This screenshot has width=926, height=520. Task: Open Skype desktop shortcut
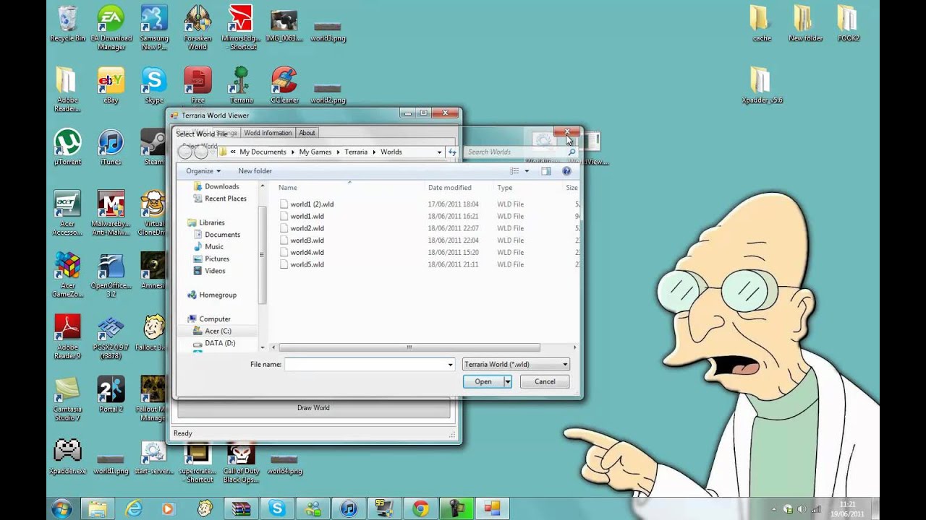154,85
